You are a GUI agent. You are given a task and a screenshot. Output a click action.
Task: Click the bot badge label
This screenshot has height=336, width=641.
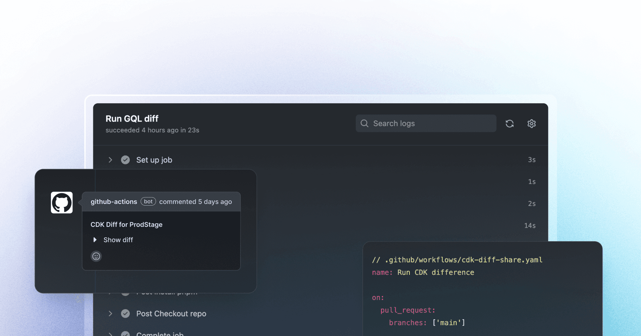coord(148,202)
